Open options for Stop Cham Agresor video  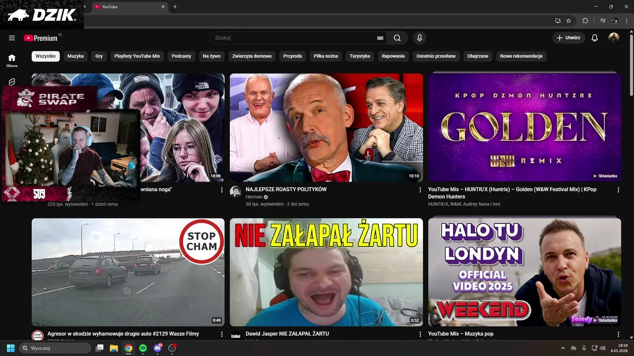pyautogui.click(x=221, y=334)
